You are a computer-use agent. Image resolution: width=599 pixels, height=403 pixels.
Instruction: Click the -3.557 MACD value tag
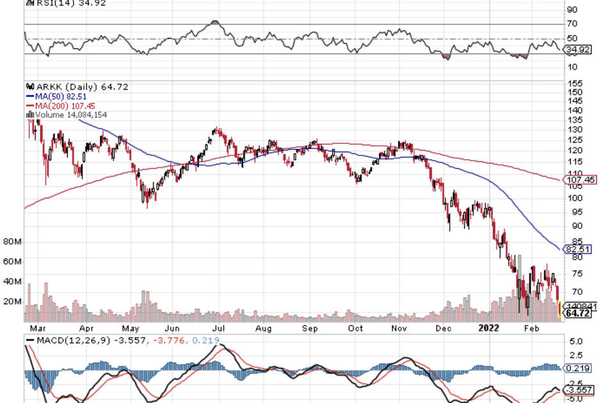click(x=579, y=390)
